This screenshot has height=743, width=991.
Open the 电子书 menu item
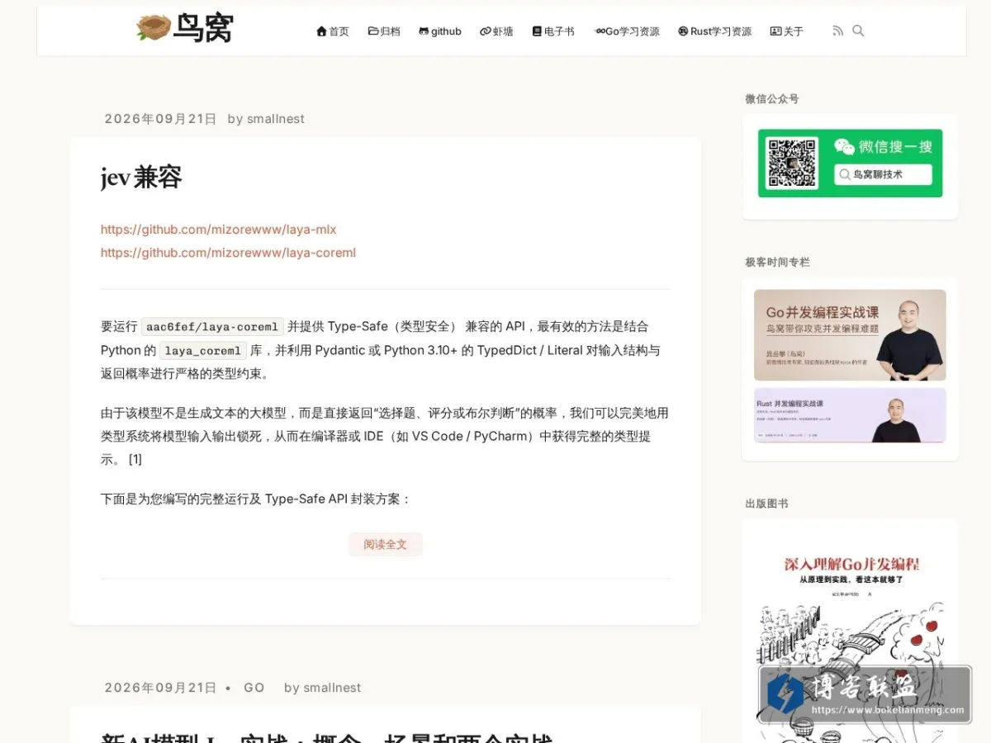point(553,31)
